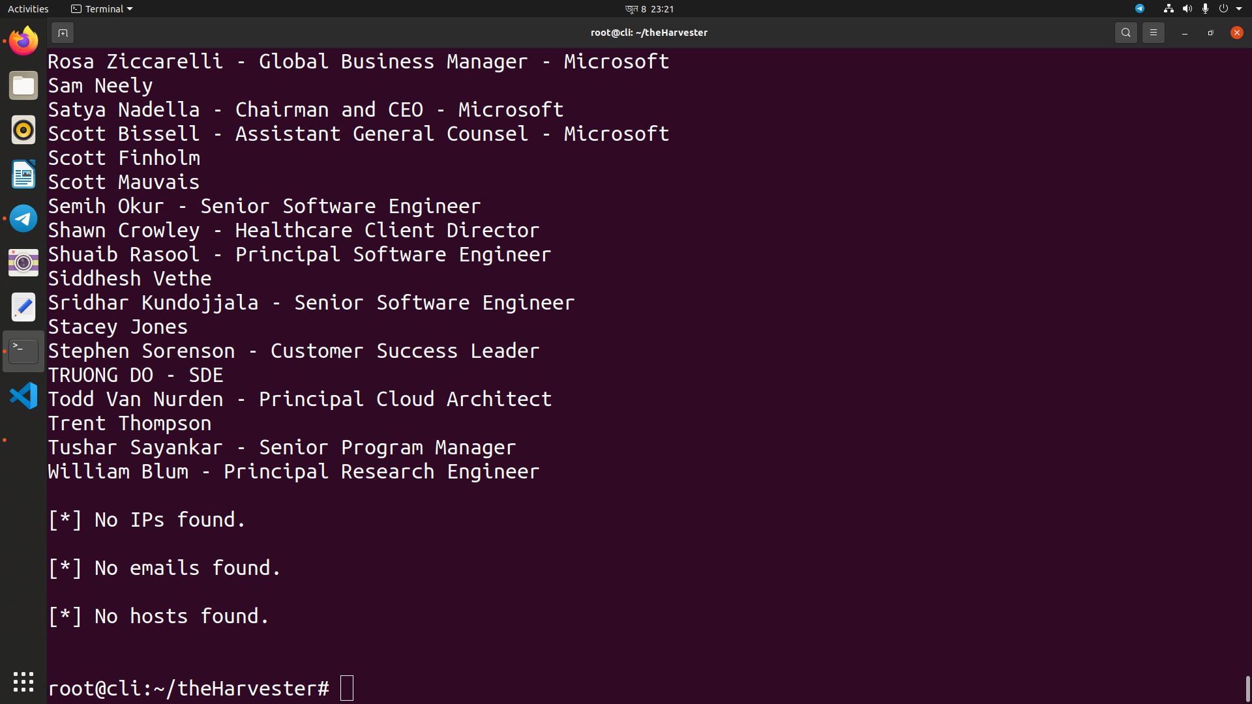Open the calendar by clicking the clock
The width and height of the screenshot is (1252, 704).
pyautogui.click(x=649, y=8)
